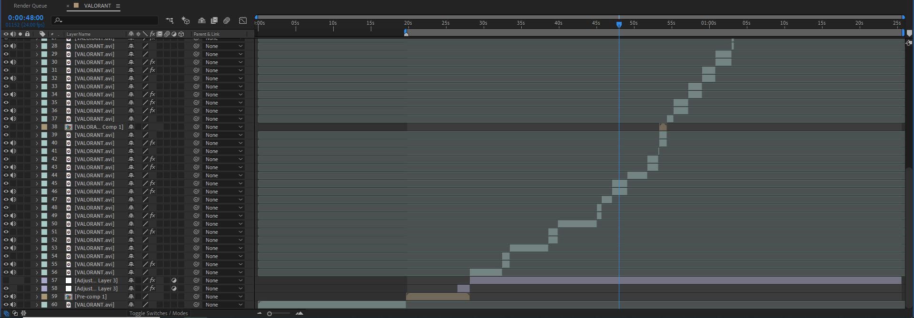Toggle visibility of Adjustment Layer 58
The image size is (914, 318).
(x=6, y=289)
